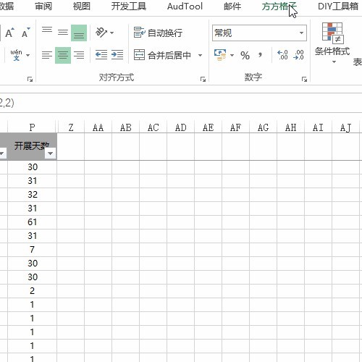The width and height of the screenshot is (362, 362).
Task: Switch to the 开发工具 tab
Action: coord(129,7)
